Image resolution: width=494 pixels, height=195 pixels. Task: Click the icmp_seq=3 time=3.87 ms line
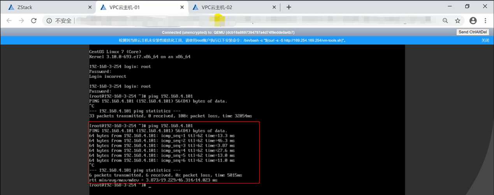tap(162, 146)
